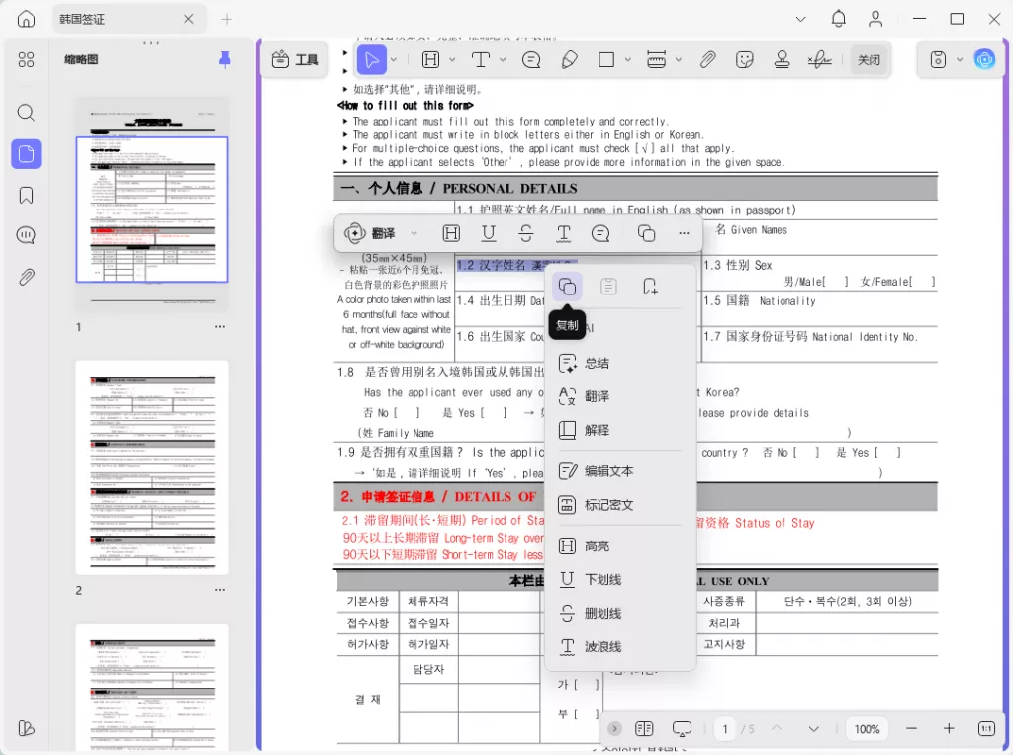Open dropdown next to selection cursor tool
The width and height of the screenshot is (1013, 755).
tap(394, 60)
